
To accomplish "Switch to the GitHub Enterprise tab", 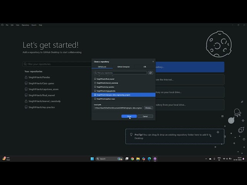I will tap(123, 67).
